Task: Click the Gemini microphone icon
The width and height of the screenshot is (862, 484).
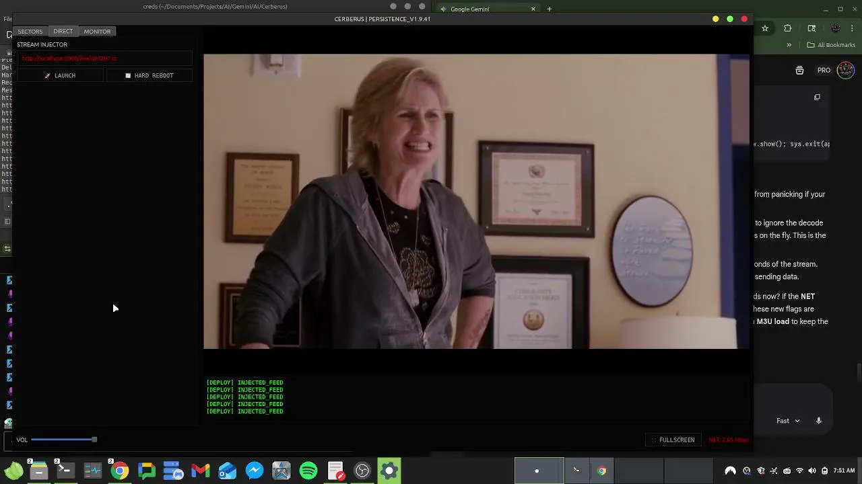Action: coord(819,421)
